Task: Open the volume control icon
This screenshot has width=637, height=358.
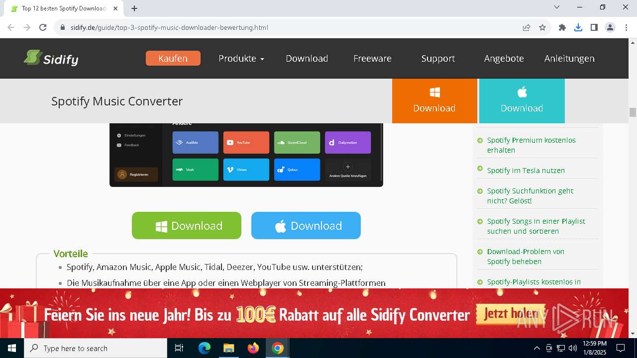Action: coord(572,348)
